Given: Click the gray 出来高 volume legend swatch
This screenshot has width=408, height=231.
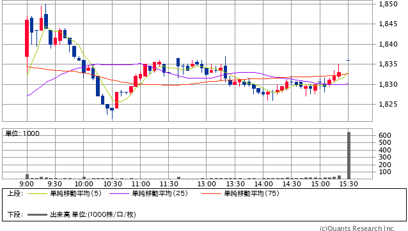Looking at the screenshot, I should point(38,214).
